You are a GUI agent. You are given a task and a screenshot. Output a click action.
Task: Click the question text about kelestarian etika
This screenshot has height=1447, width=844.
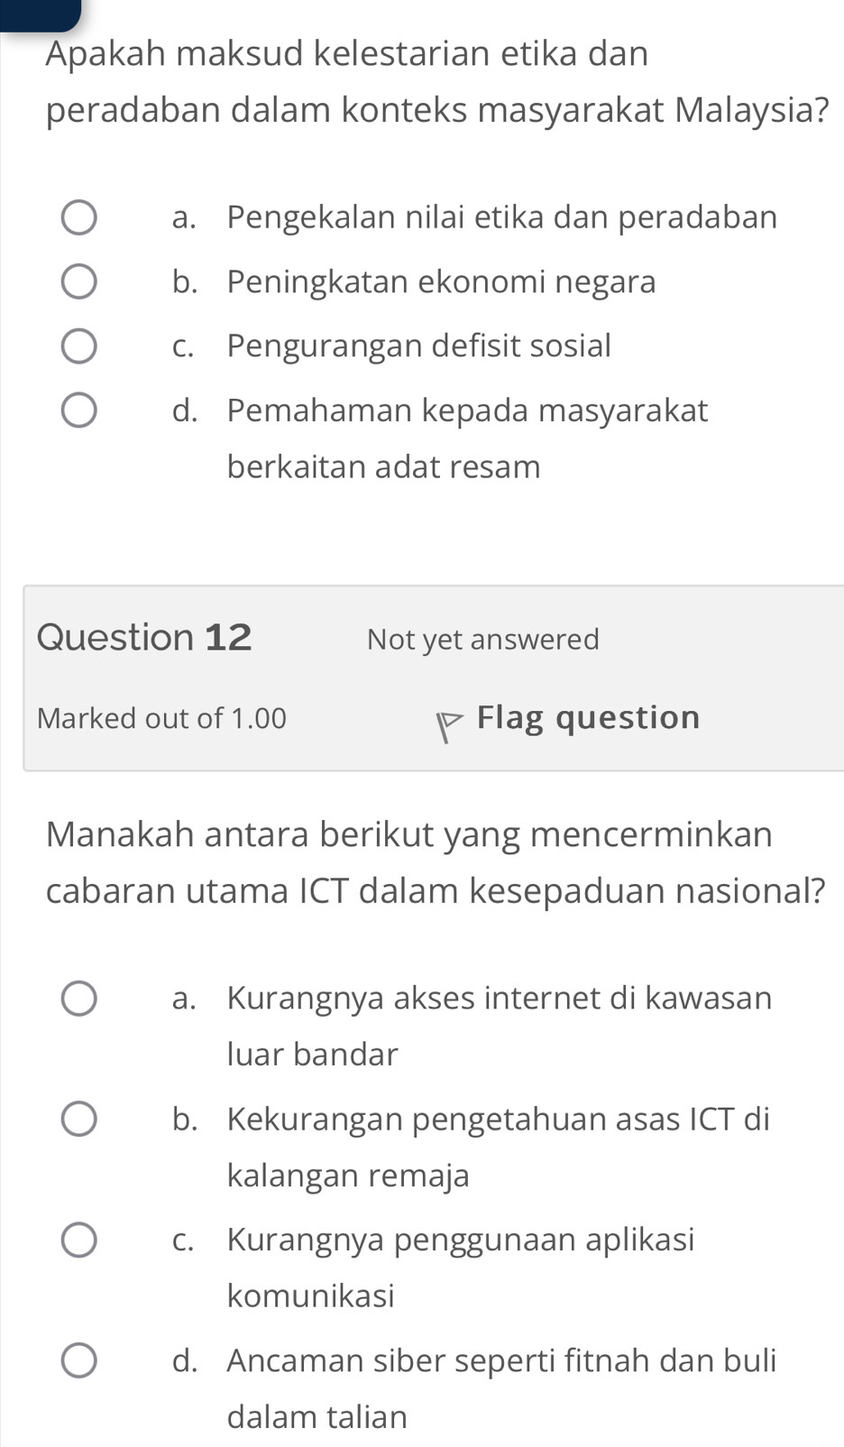(x=437, y=82)
